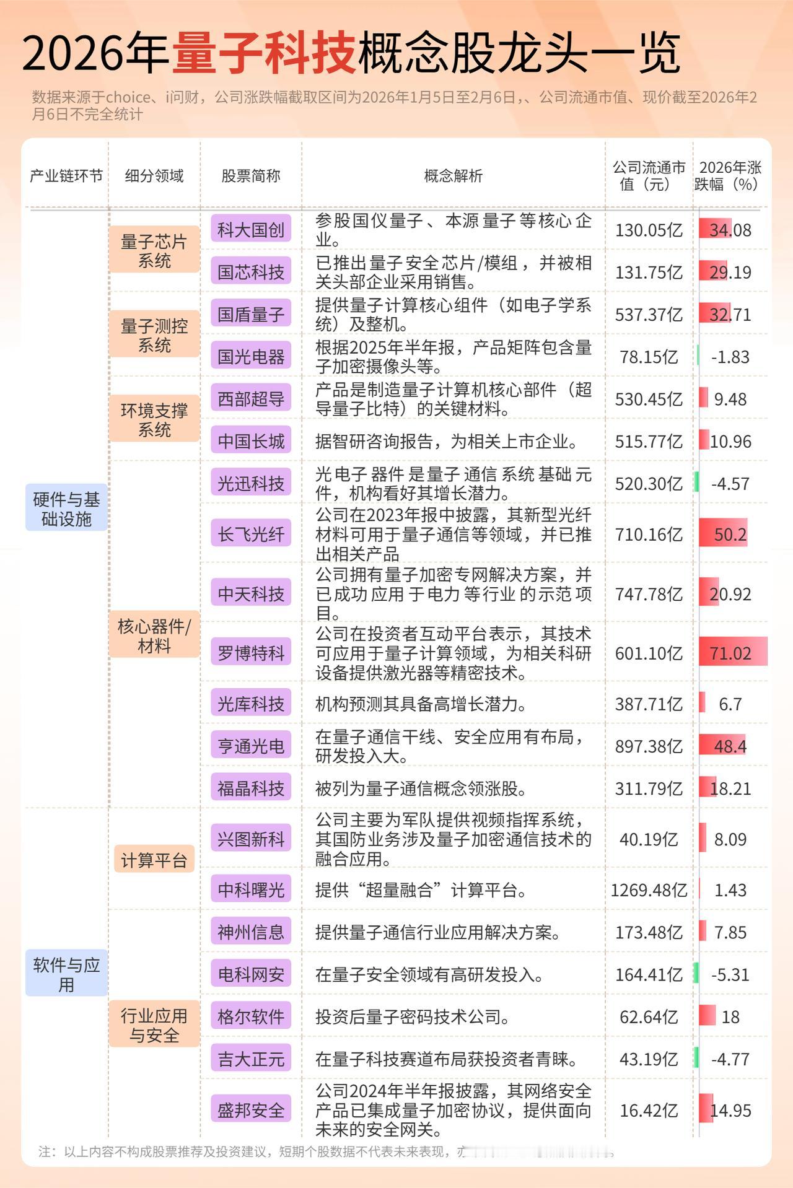Viewport: 793px width, 1188px height.
Task: Click the 科大国创 stock name tag
Action: [250, 230]
